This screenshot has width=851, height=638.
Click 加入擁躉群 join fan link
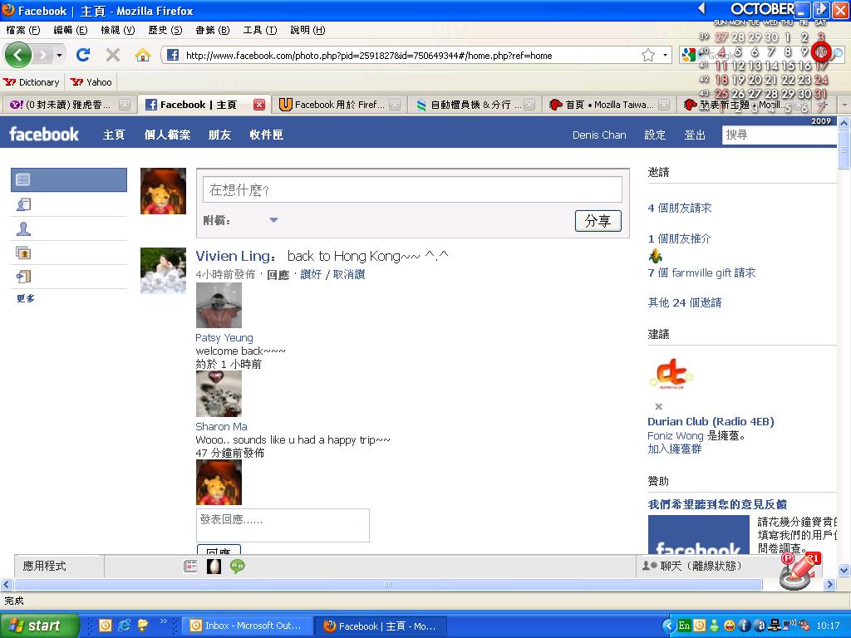[x=675, y=449]
